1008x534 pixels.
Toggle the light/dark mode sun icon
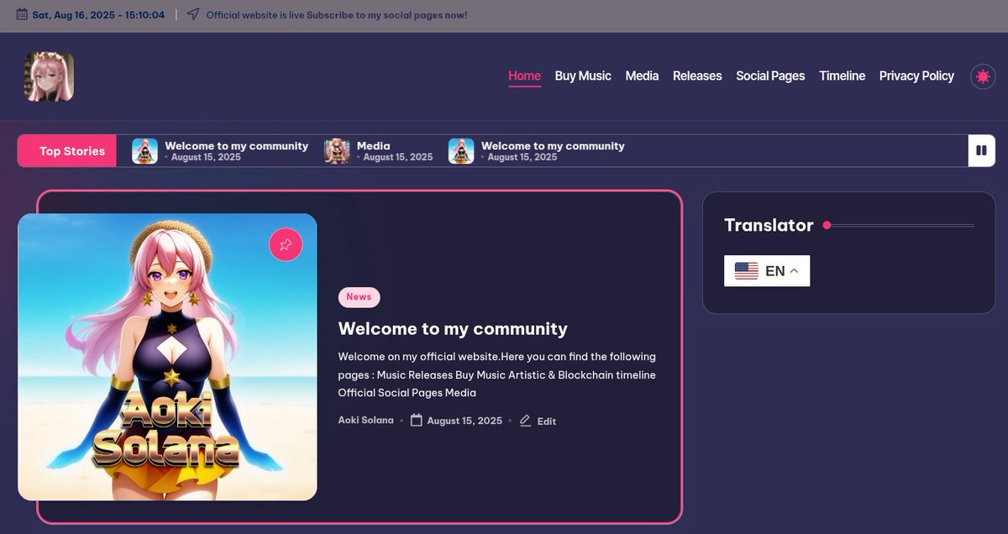[983, 76]
